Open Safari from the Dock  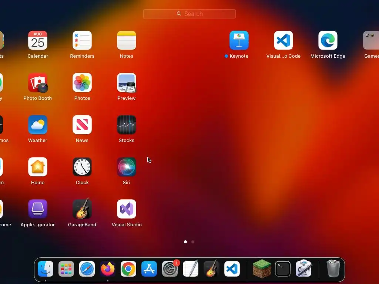87,269
